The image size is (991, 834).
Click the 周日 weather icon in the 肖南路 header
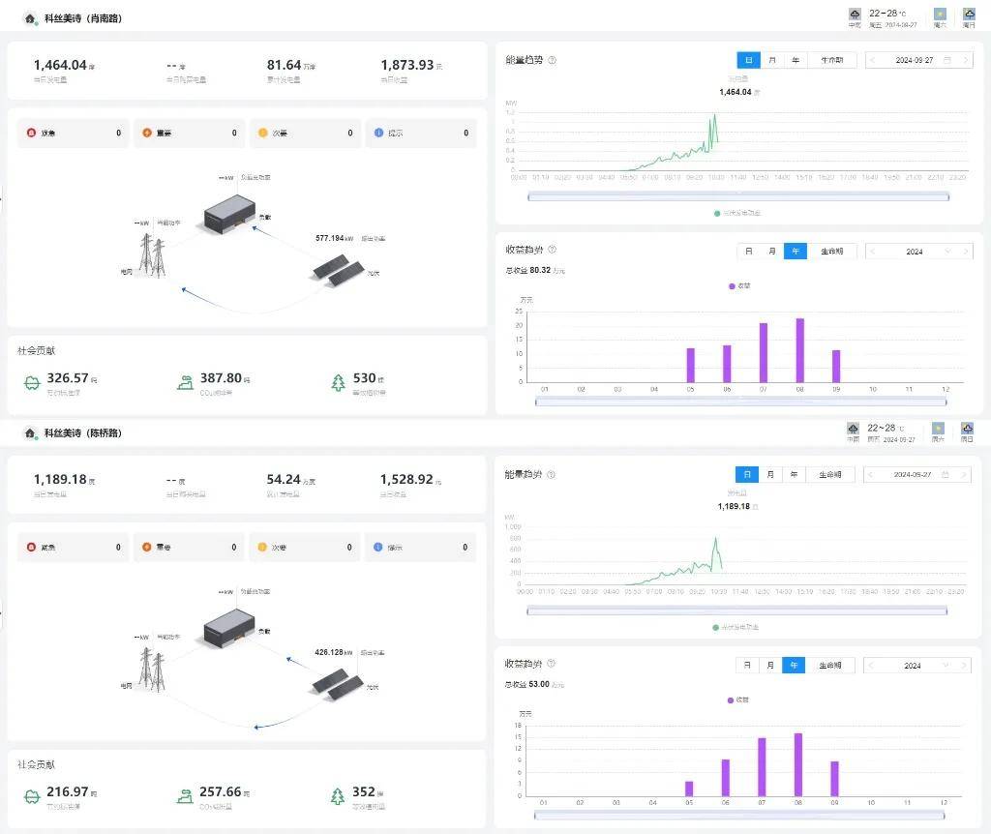969,14
